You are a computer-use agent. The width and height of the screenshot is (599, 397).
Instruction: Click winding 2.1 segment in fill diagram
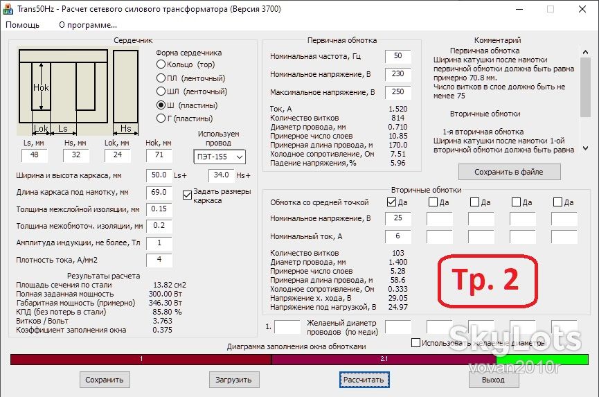(x=384, y=359)
